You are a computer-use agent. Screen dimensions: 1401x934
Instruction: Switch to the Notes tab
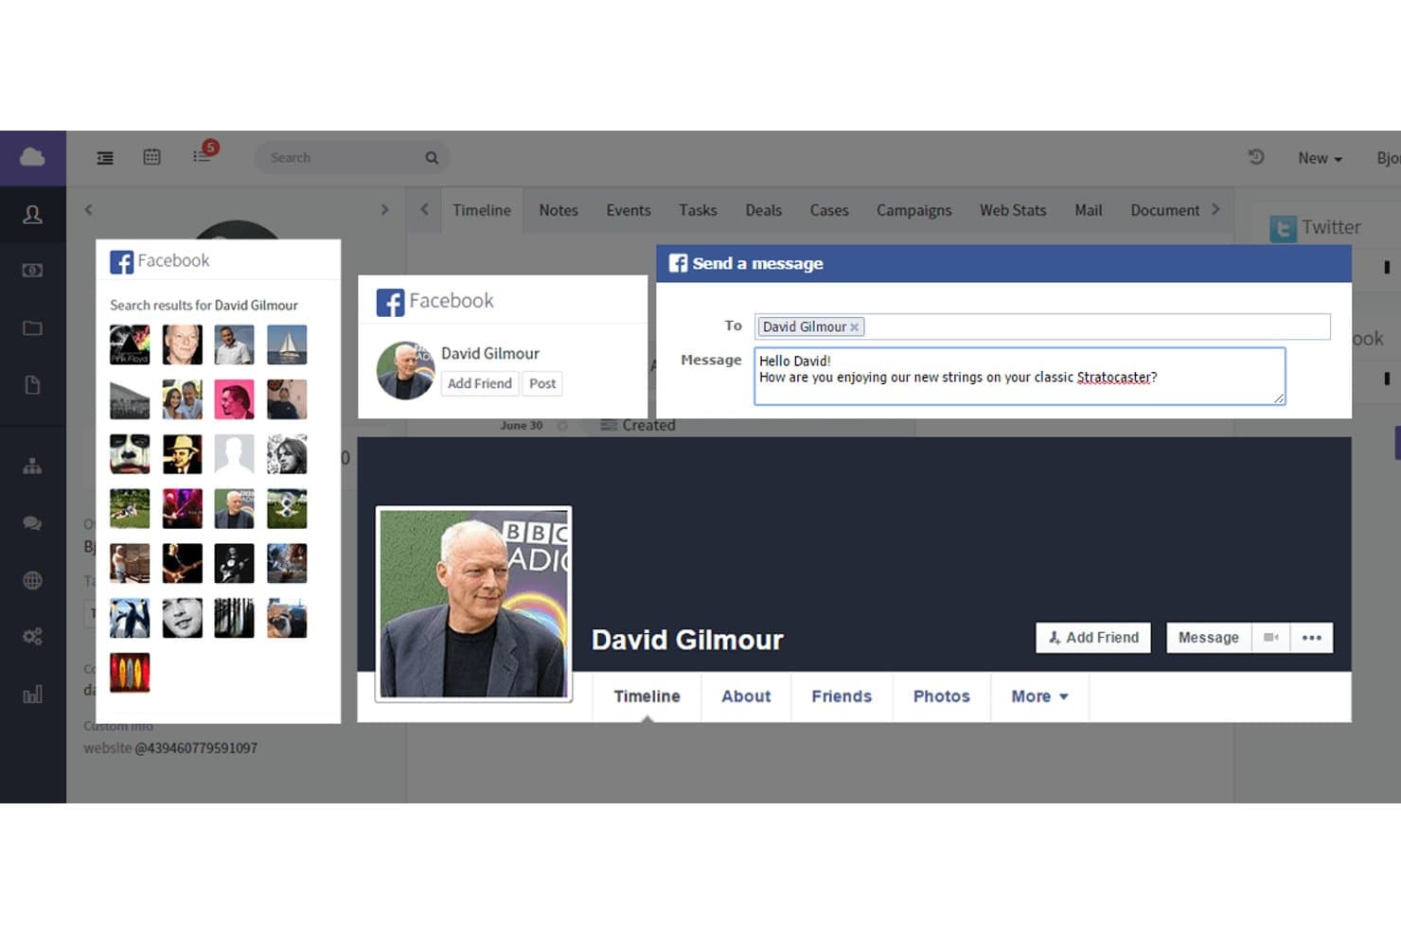tap(559, 210)
